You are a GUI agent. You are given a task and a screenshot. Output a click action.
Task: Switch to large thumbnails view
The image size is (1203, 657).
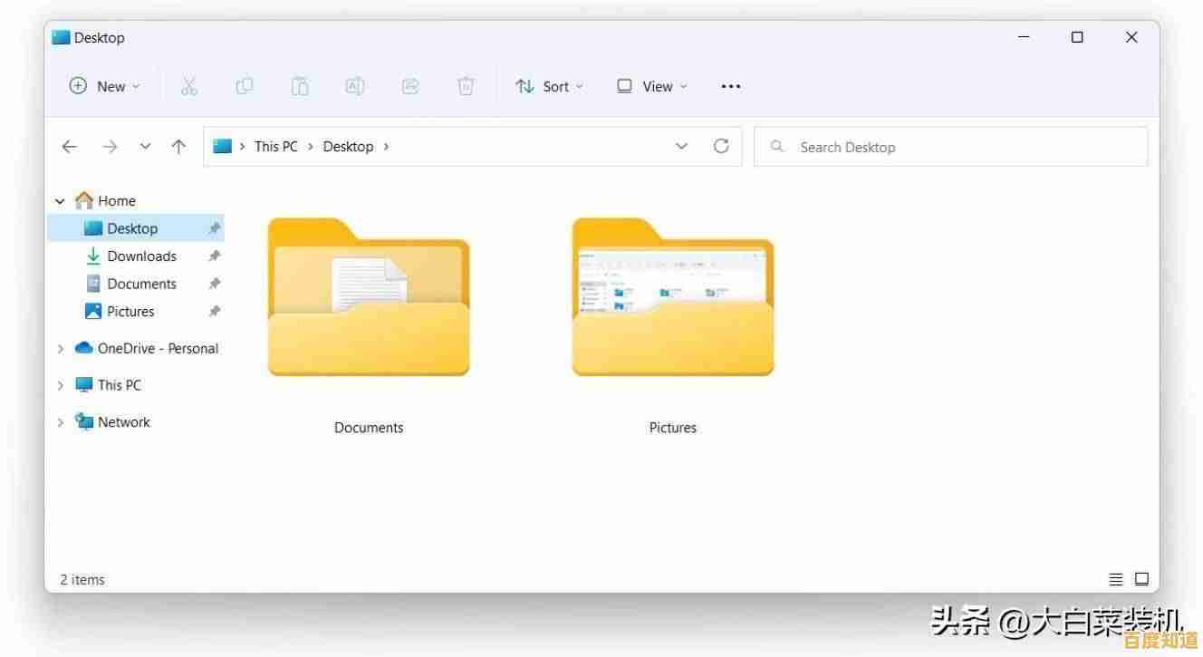[x=1141, y=579]
